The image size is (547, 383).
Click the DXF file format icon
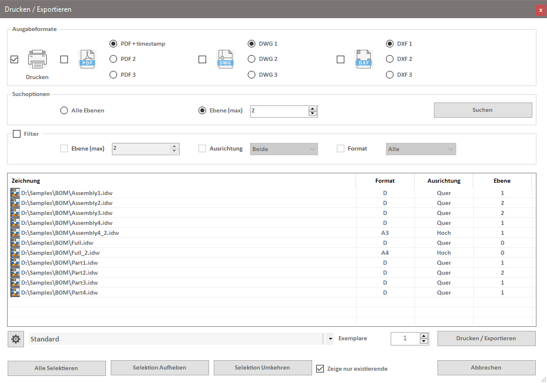[364, 59]
